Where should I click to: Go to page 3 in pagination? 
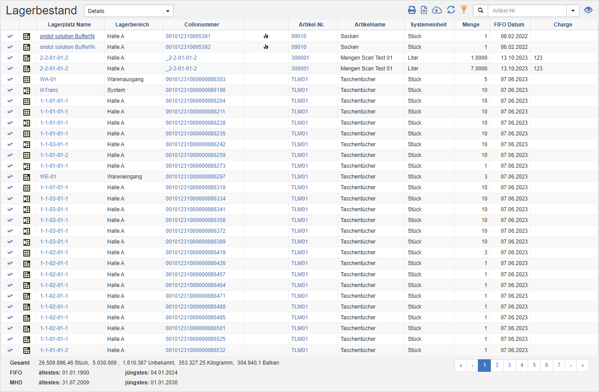click(509, 366)
